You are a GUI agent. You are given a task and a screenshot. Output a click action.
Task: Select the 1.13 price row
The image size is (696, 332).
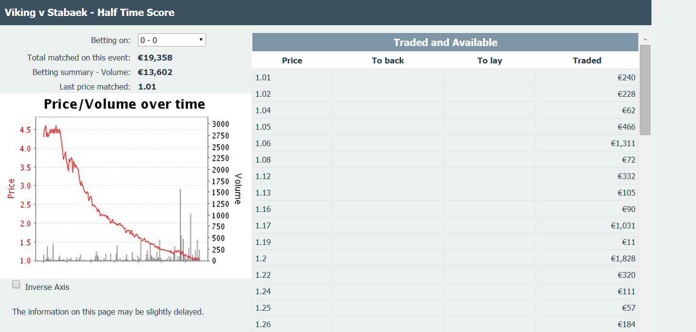445,193
